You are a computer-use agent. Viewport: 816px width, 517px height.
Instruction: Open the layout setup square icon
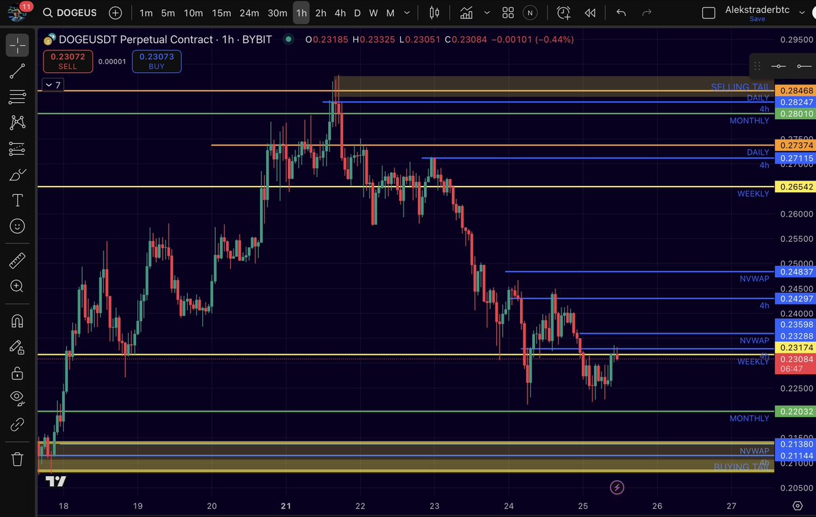point(708,13)
